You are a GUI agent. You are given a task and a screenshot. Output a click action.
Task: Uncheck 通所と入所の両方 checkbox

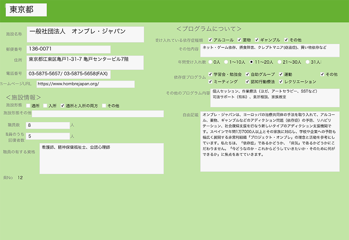coord(63,105)
